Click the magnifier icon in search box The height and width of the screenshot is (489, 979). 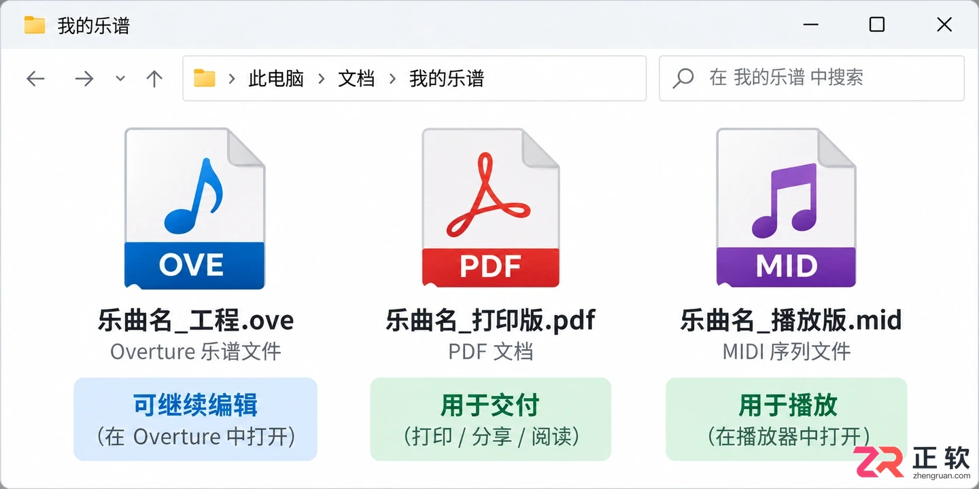(x=683, y=78)
